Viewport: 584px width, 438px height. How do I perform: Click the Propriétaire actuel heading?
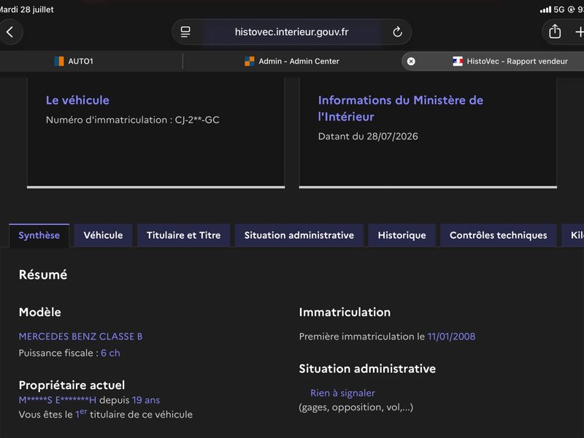pos(72,385)
